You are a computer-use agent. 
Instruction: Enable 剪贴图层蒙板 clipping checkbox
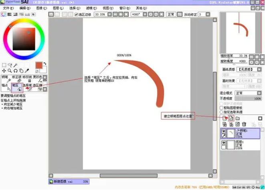click(221, 108)
